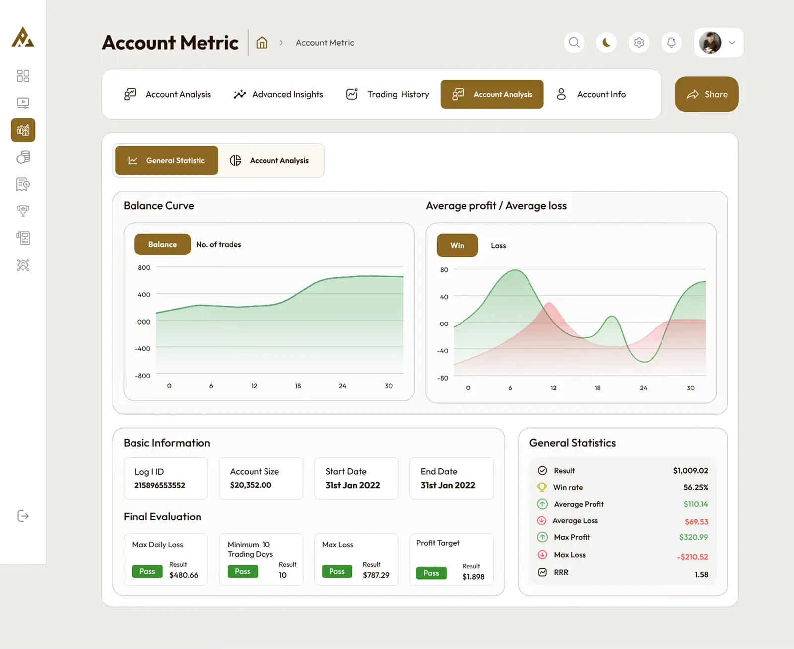The height and width of the screenshot is (649, 794).
Task: Click the Max Loss down-arrow icon in statistics
Action: 543,555
